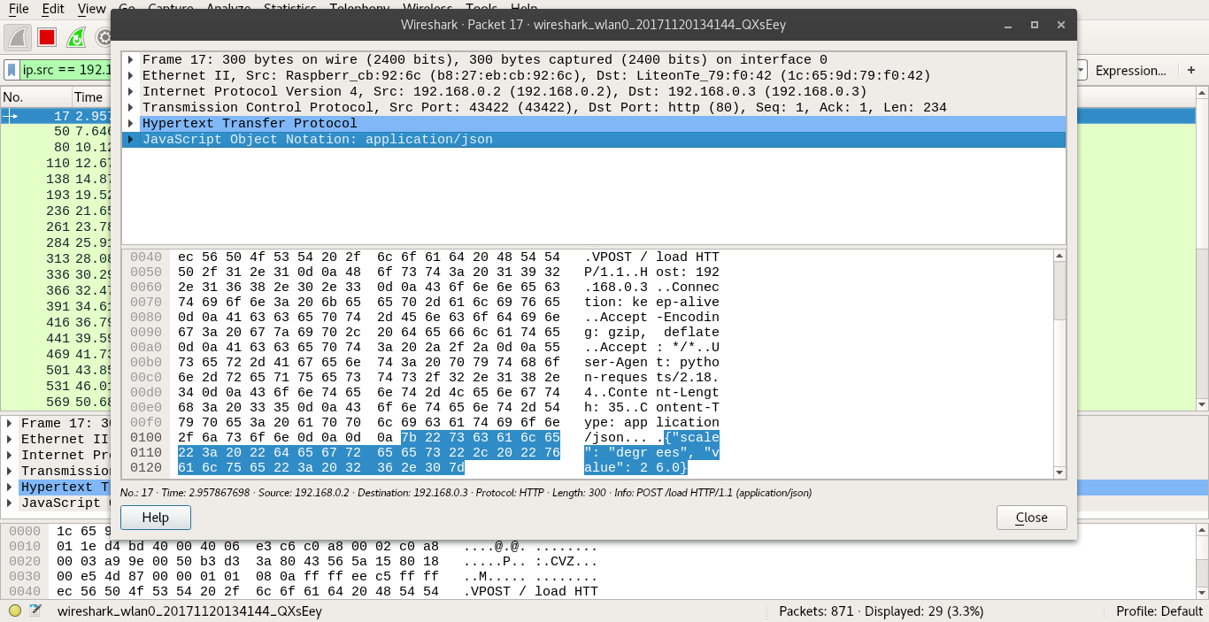The height and width of the screenshot is (622, 1209).
Task: Expand Ethernet II in main window details
Action: [10, 440]
